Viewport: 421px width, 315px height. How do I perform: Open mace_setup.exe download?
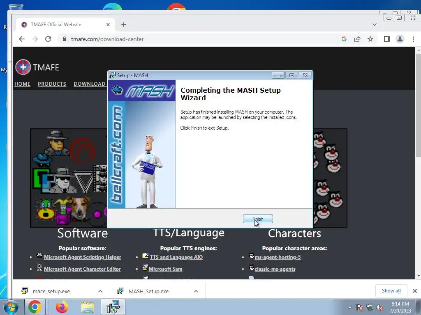click(x=51, y=291)
